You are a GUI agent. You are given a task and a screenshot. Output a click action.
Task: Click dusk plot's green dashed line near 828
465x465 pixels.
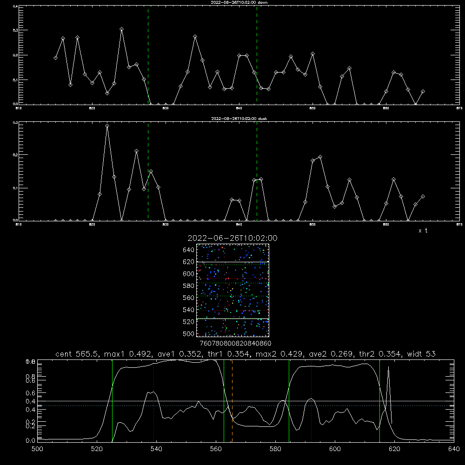148,172
